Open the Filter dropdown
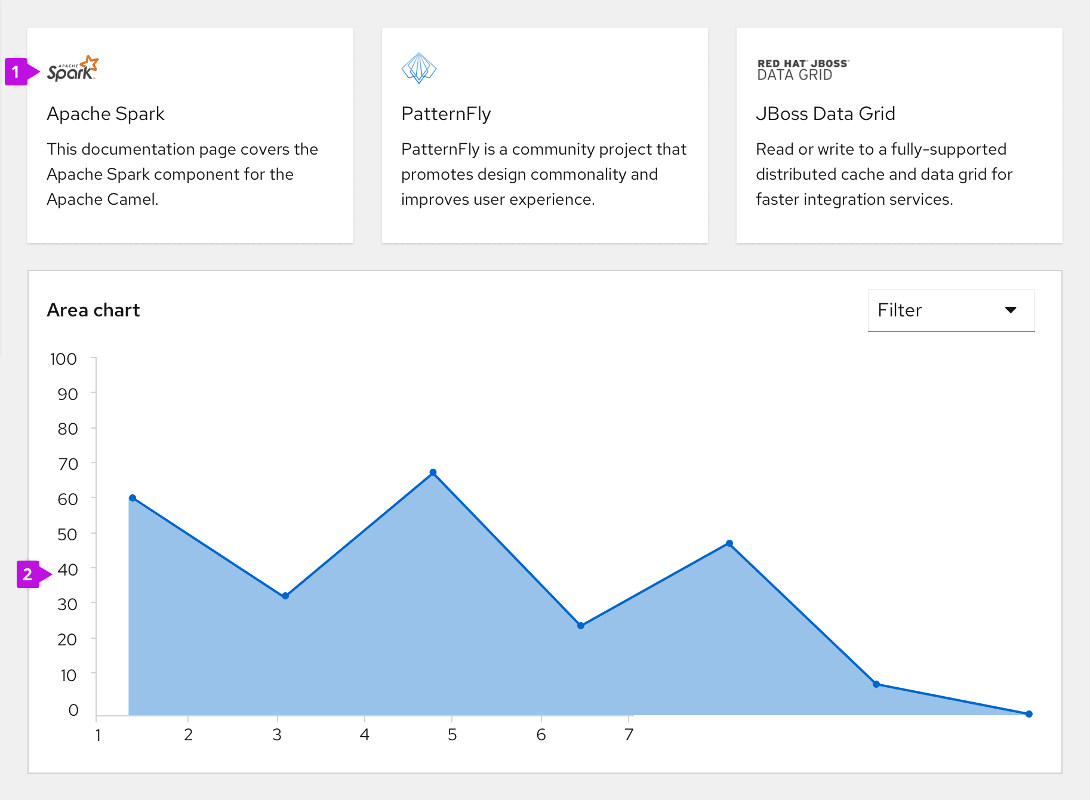Screen dimensions: 1090x800 point(951,310)
